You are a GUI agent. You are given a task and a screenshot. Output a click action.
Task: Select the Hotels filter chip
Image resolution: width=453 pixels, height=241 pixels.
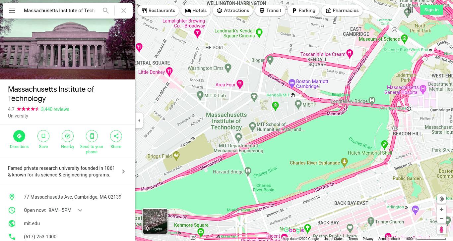click(196, 11)
